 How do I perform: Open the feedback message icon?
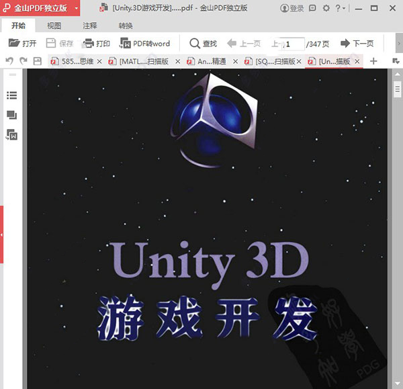tap(312, 8)
